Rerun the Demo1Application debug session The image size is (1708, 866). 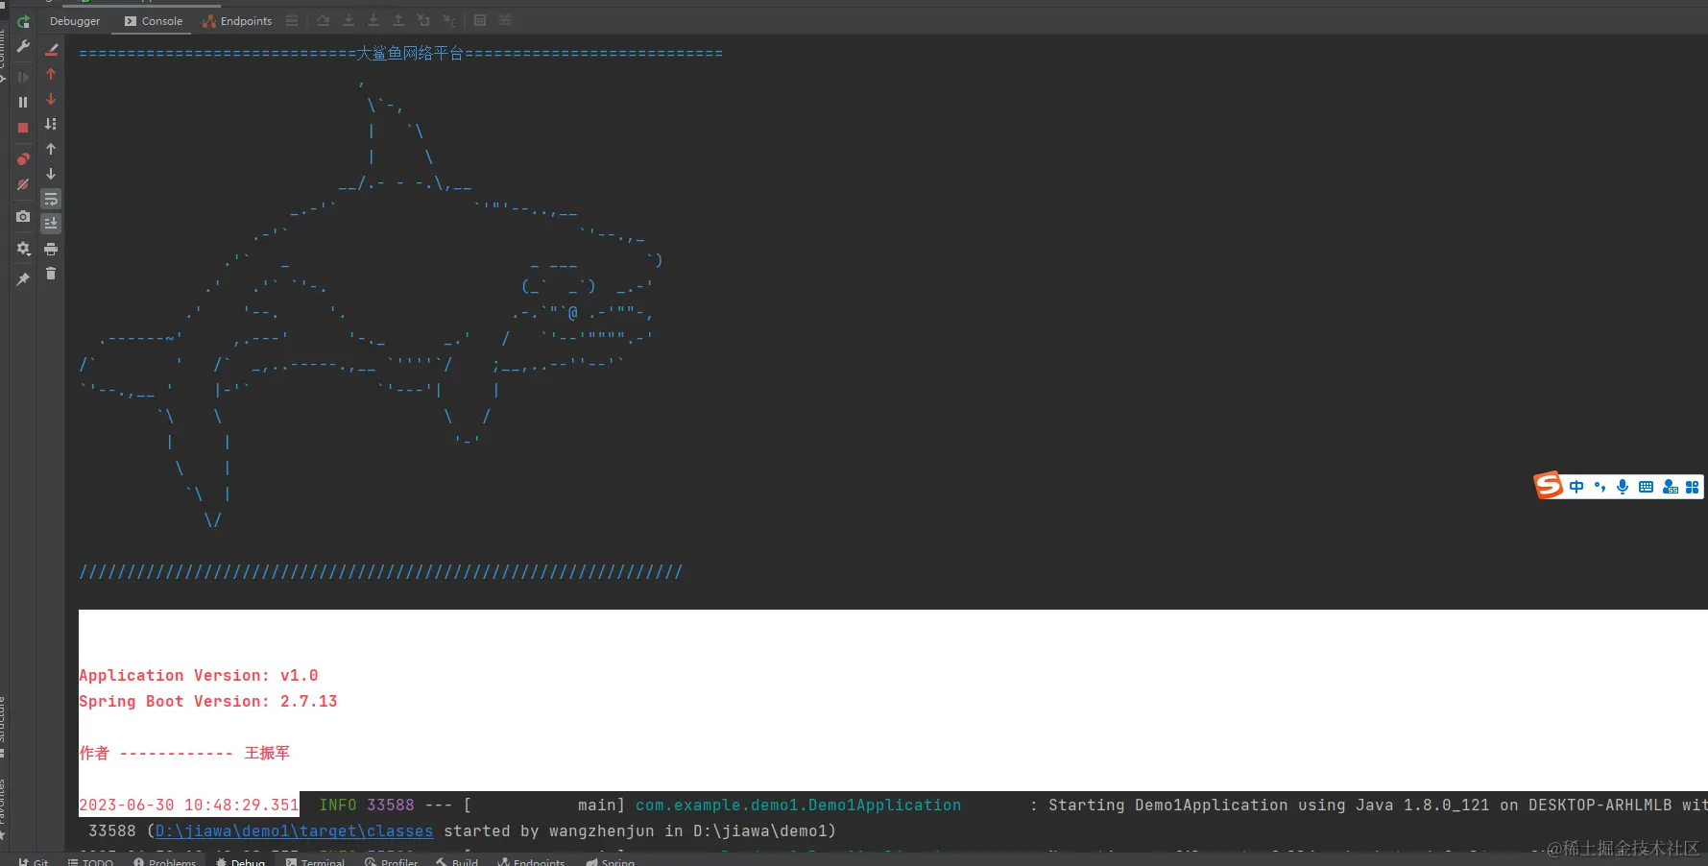(23, 21)
